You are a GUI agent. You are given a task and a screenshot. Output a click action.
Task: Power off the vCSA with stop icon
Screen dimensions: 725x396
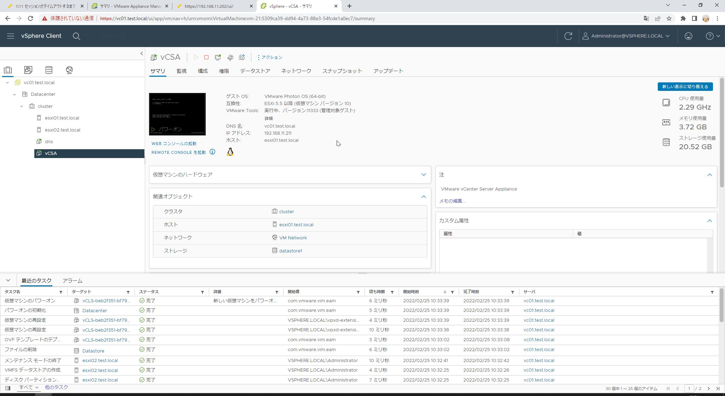[x=206, y=57]
